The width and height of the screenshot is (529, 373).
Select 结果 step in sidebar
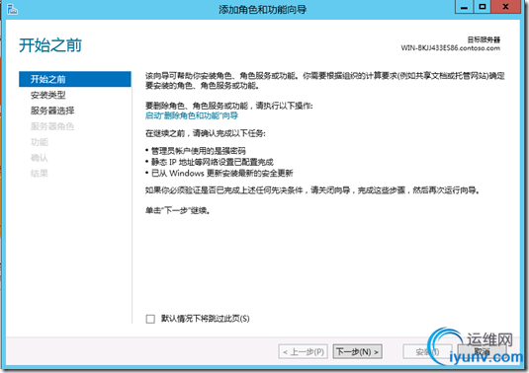click(40, 174)
